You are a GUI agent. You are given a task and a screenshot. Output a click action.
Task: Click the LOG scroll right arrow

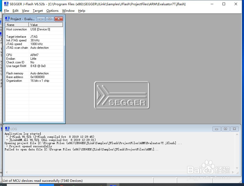233,172
